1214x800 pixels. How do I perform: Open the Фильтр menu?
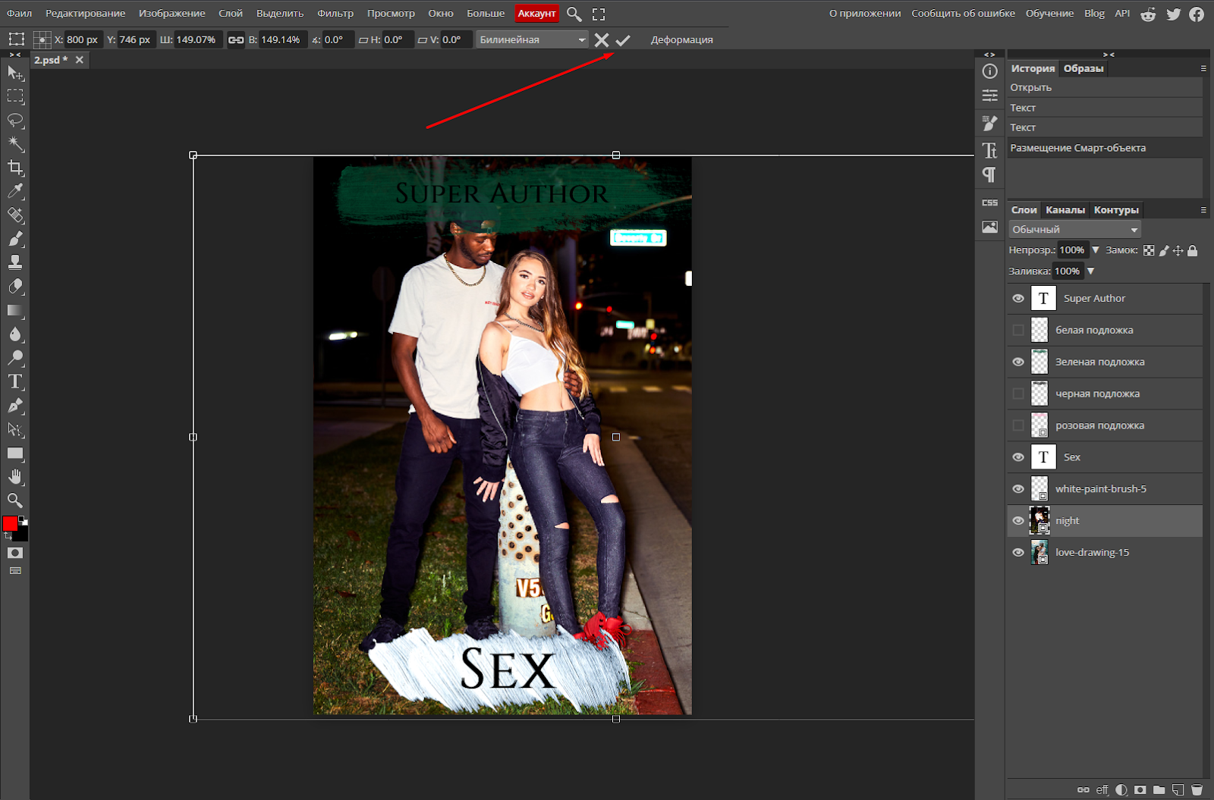click(335, 14)
